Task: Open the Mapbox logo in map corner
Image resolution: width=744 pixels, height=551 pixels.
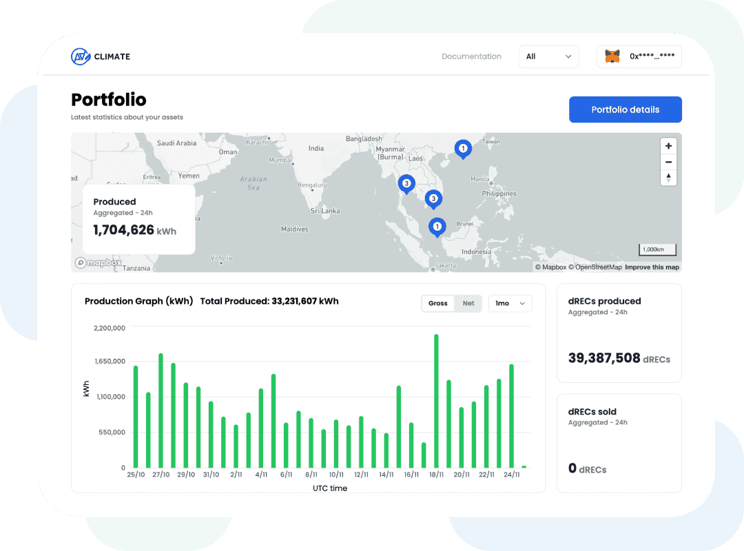Action: 99,262
